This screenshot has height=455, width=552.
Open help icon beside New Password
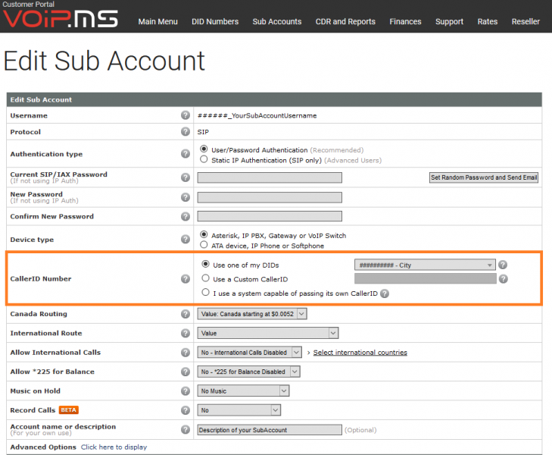[x=186, y=197]
